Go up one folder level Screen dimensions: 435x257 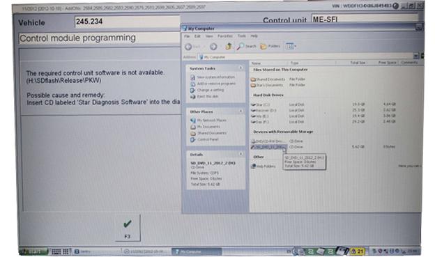(229, 46)
